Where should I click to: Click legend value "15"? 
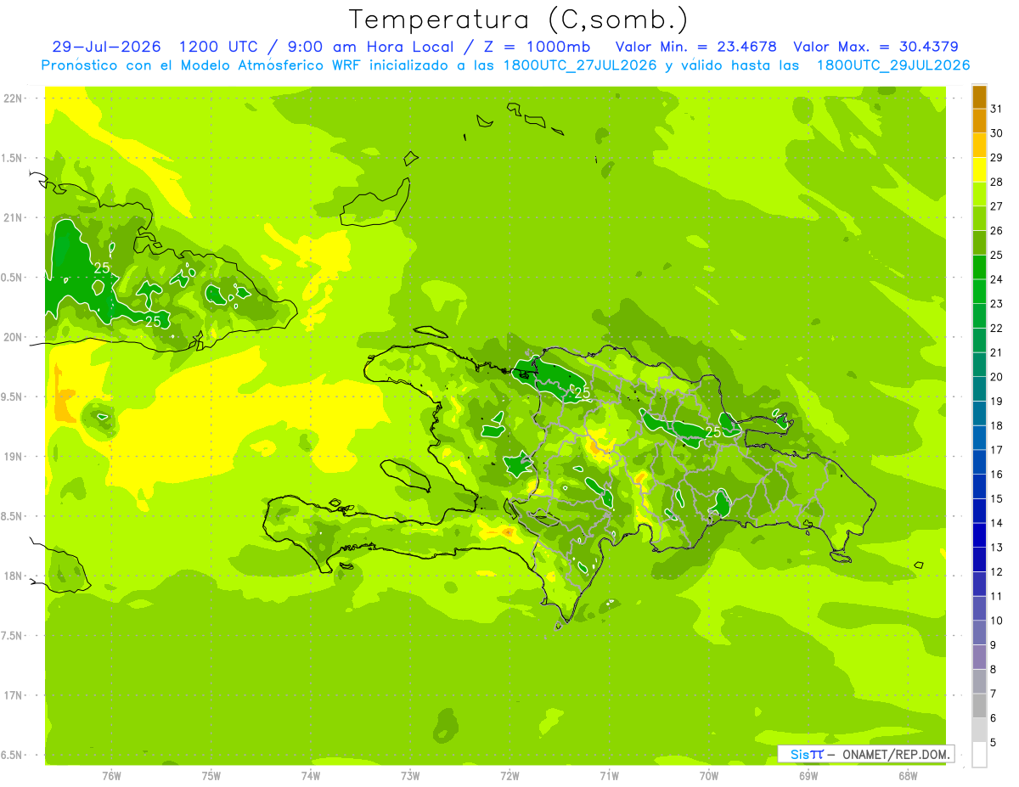pos(997,499)
